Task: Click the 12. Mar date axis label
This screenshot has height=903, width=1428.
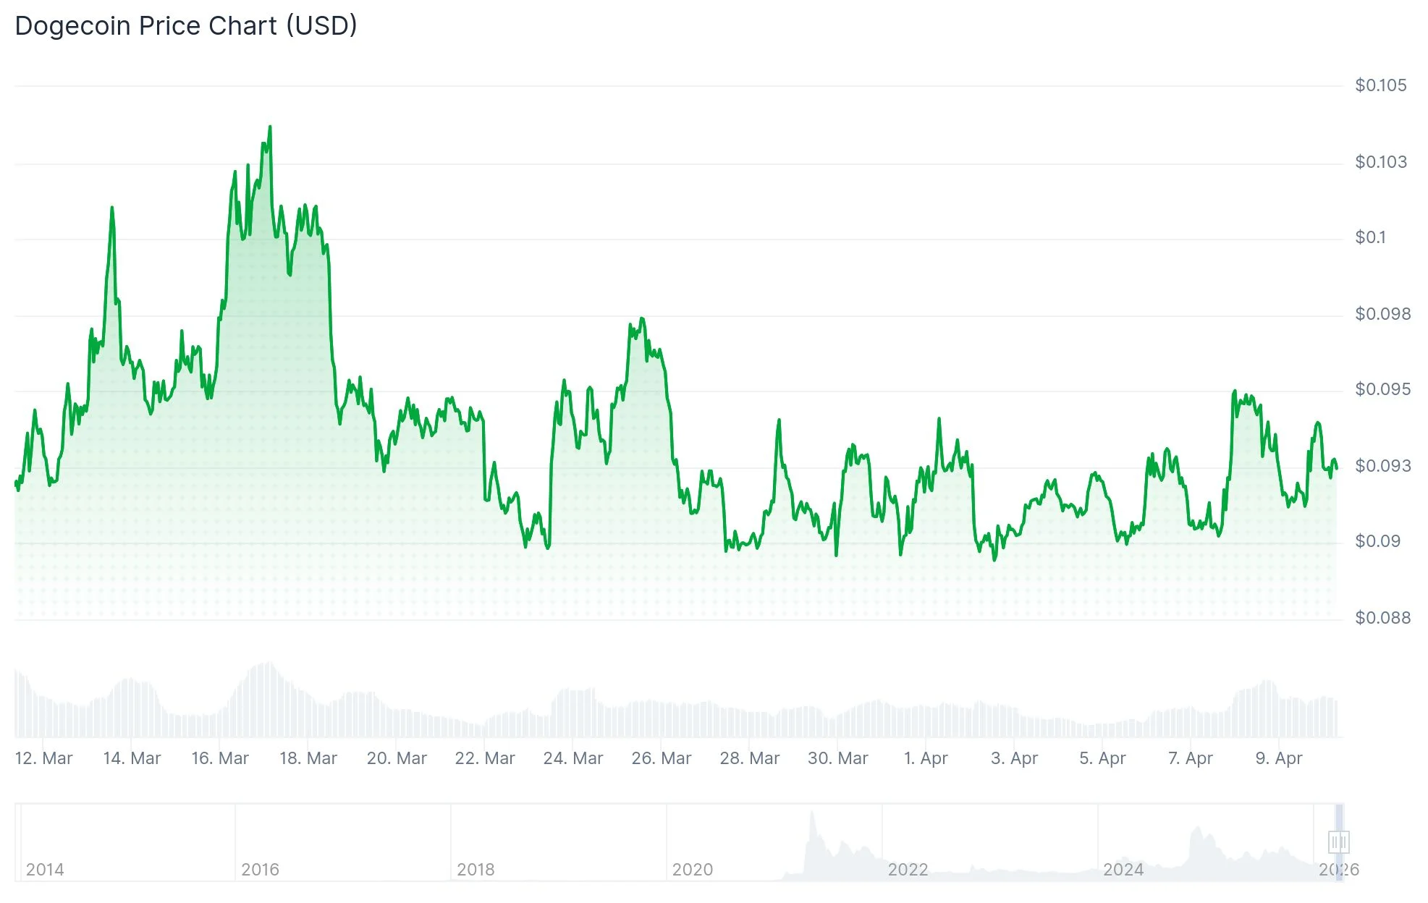Action: click(43, 758)
